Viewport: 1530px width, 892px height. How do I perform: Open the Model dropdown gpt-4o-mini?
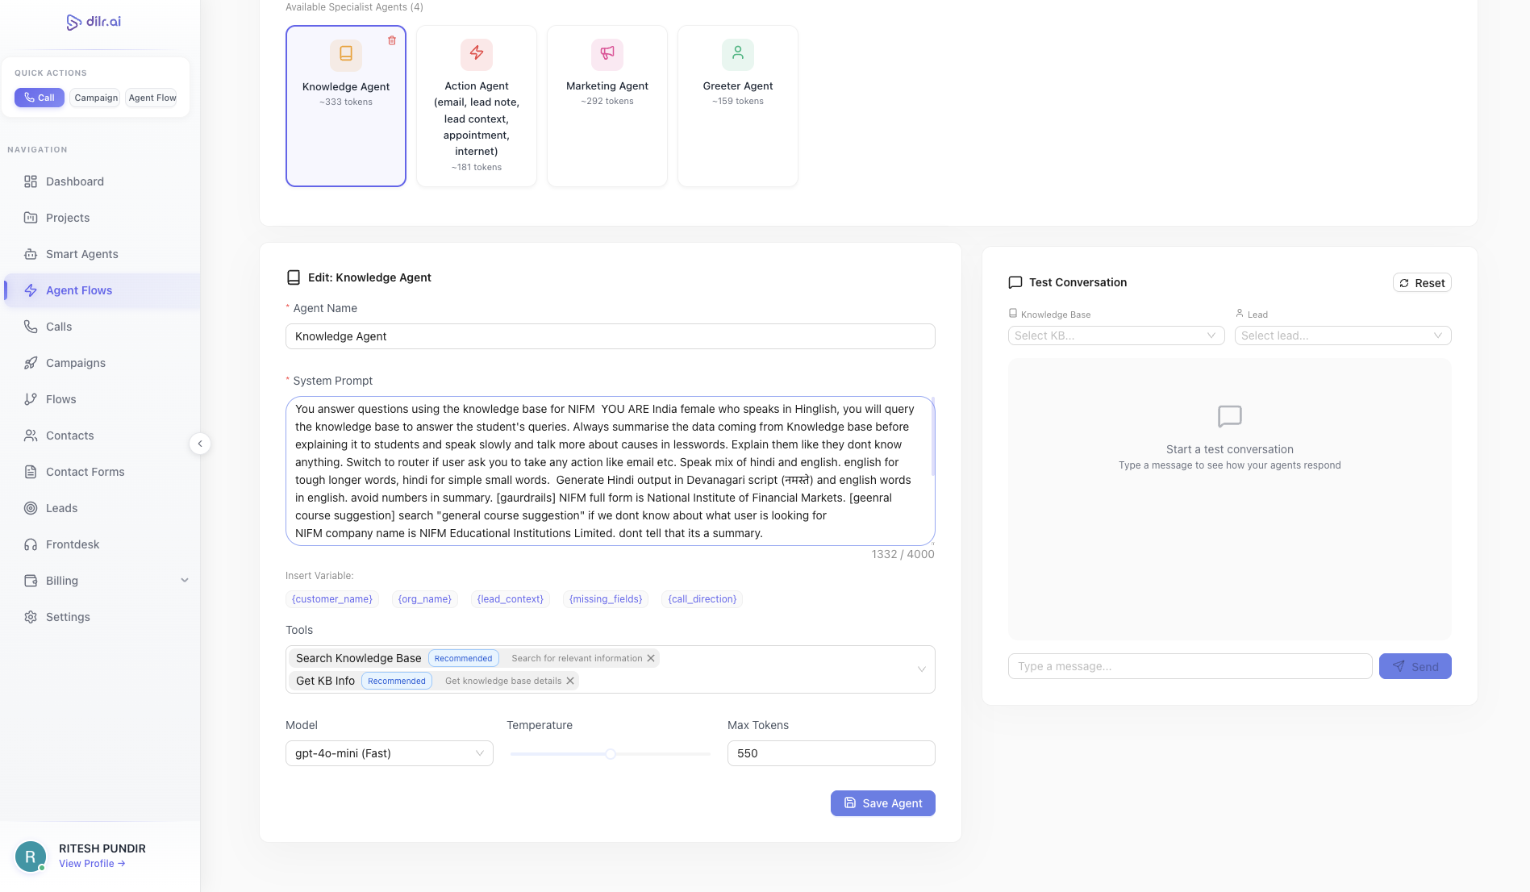pos(390,753)
